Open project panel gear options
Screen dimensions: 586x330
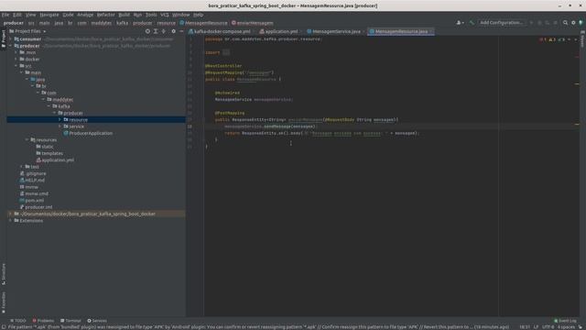(173, 31)
